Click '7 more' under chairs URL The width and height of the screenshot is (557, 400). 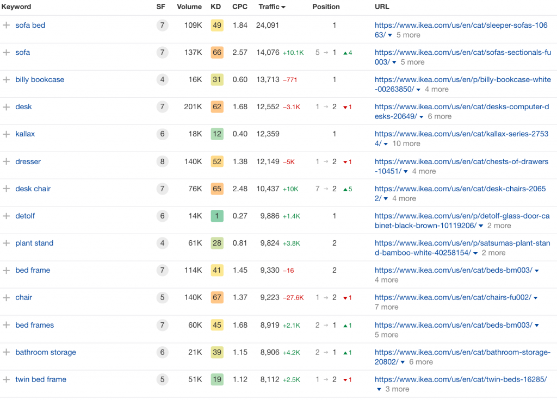point(387,307)
